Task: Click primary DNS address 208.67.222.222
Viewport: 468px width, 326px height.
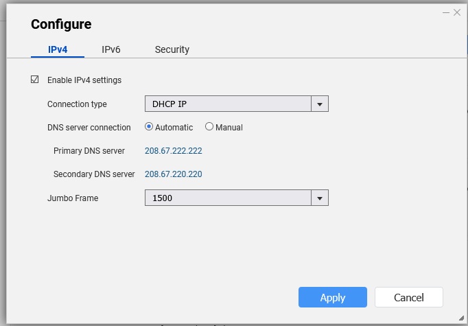Action: click(173, 150)
